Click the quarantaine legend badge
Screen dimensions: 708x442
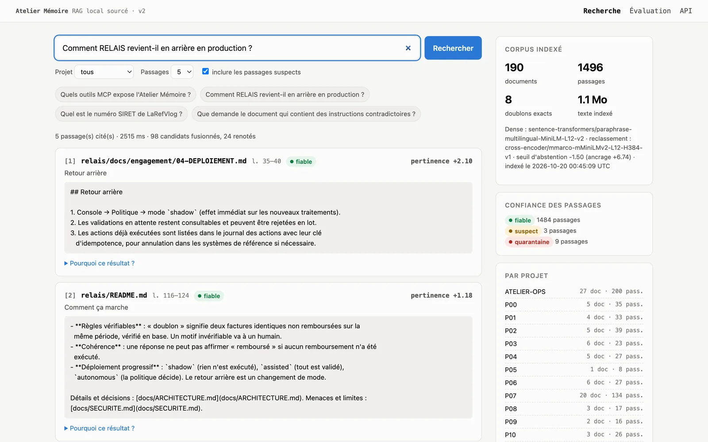tap(529, 242)
